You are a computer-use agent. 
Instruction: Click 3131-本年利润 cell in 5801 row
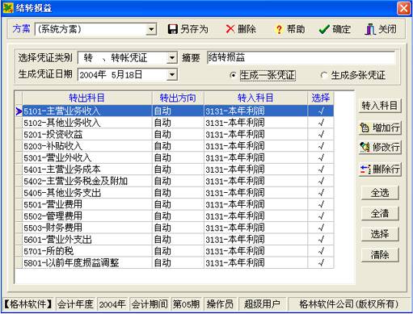click(x=255, y=262)
